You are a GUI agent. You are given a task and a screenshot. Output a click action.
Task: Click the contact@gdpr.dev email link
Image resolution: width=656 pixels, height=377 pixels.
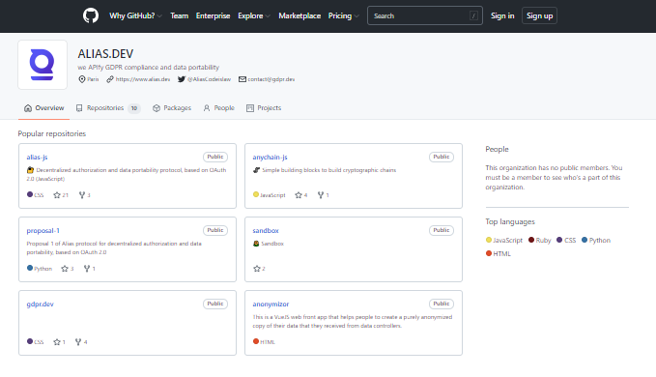pyautogui.click(x=271, y=79)
